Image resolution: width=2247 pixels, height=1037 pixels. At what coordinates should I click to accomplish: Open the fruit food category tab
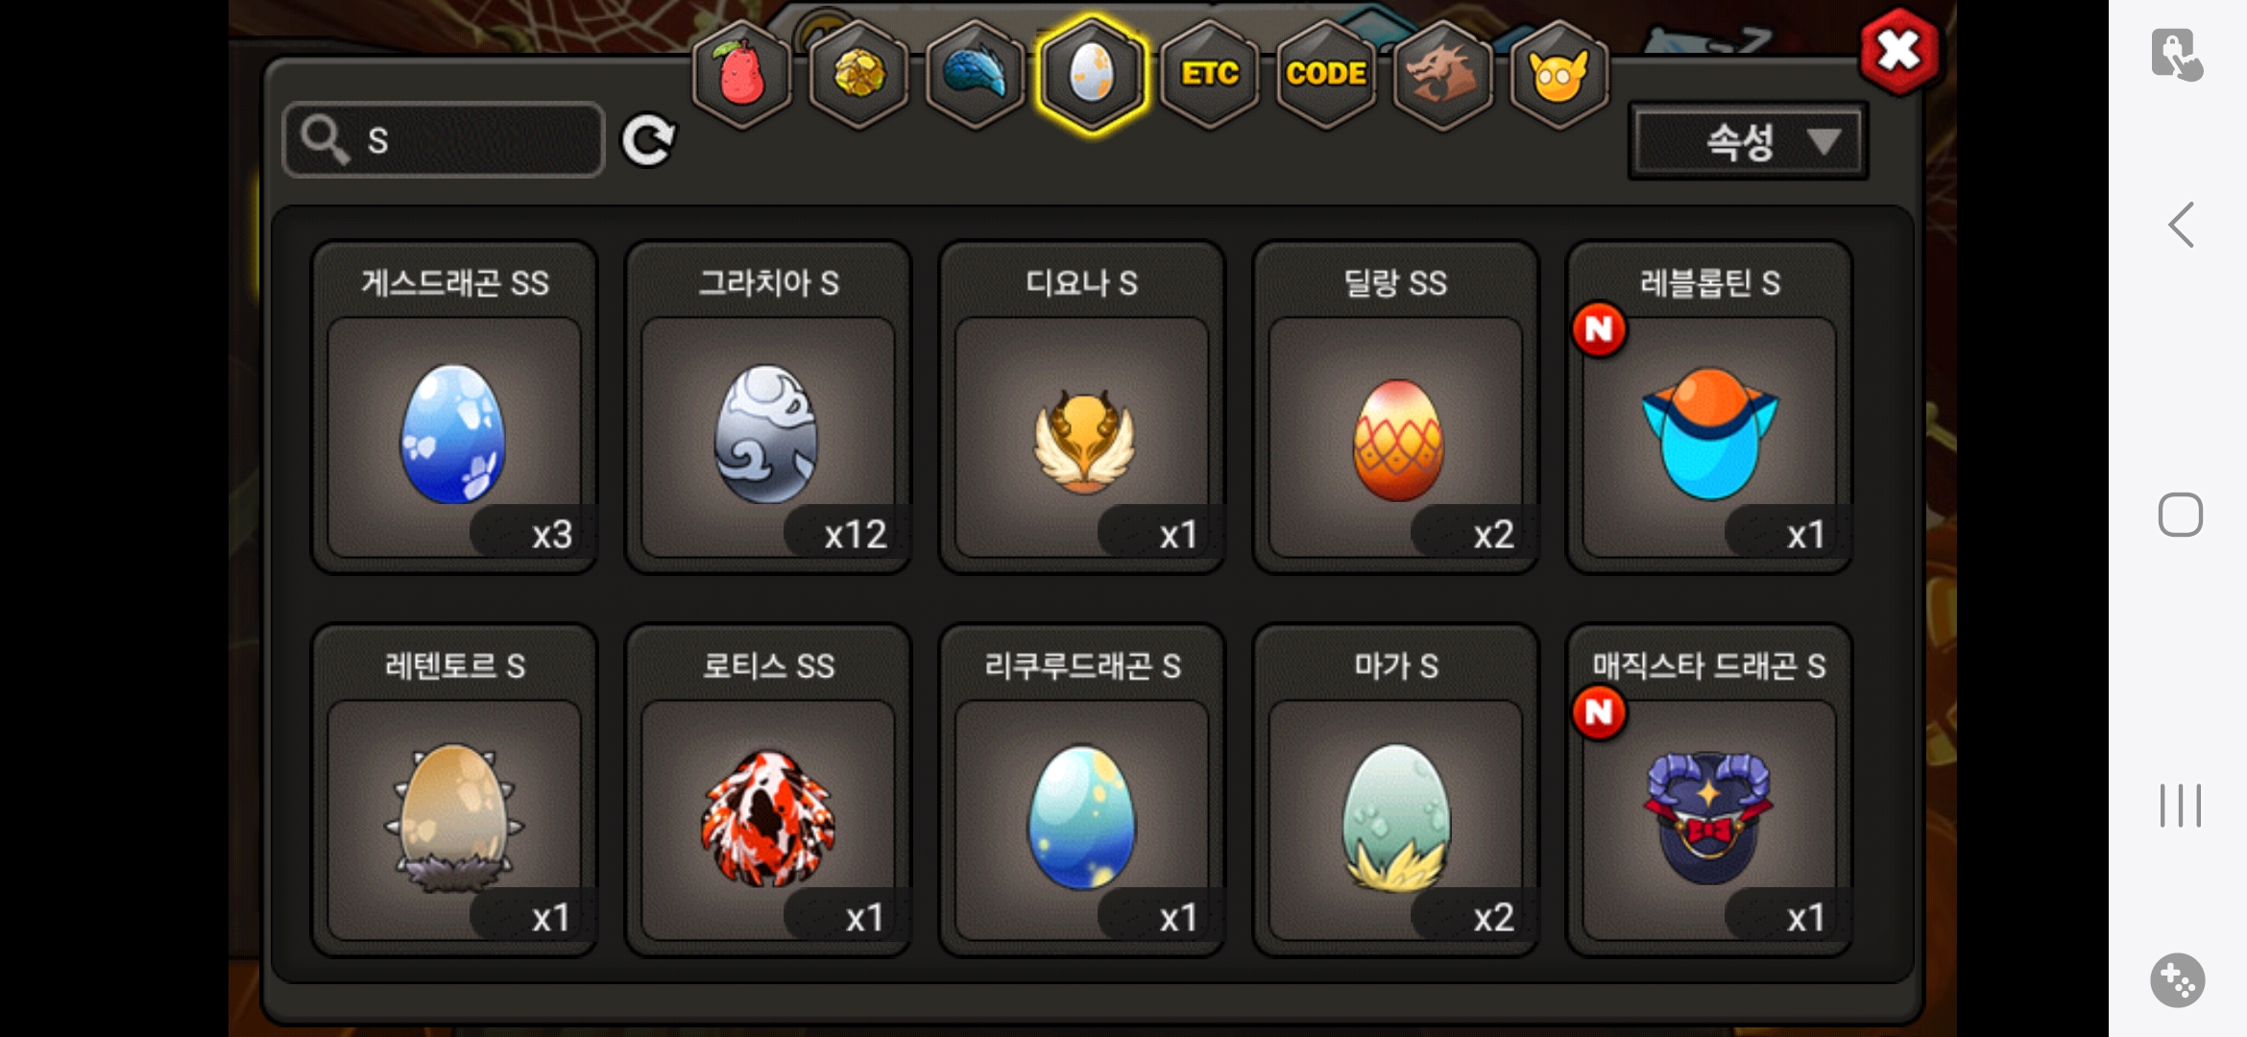[741, 74]
